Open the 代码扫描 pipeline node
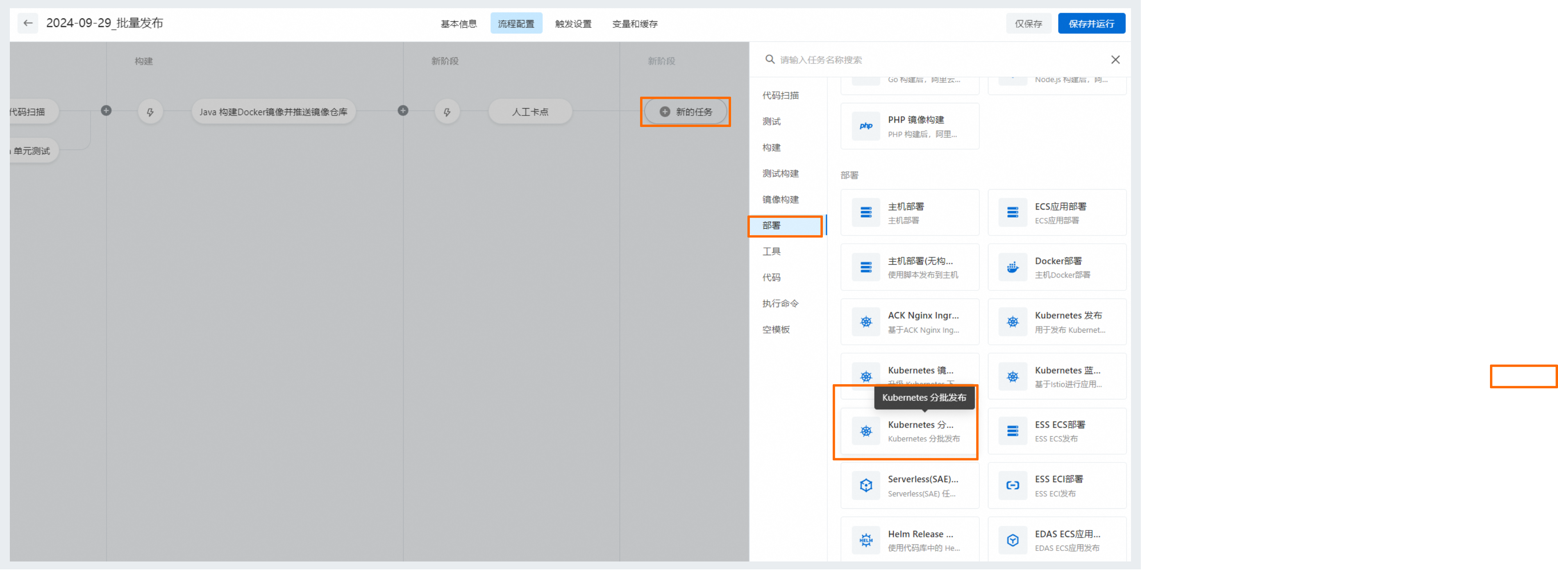This screenshot has height=571, width=1558. click(x=33, y=112)
